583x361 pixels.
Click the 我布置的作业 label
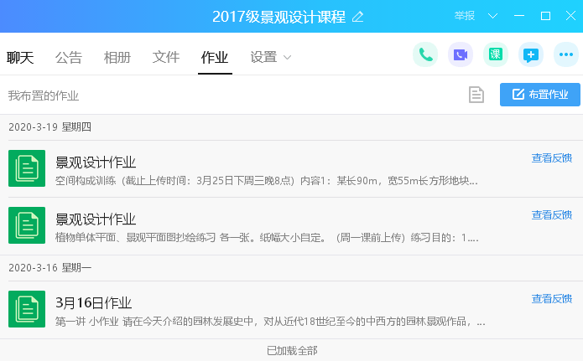click(x=44, y=95)
